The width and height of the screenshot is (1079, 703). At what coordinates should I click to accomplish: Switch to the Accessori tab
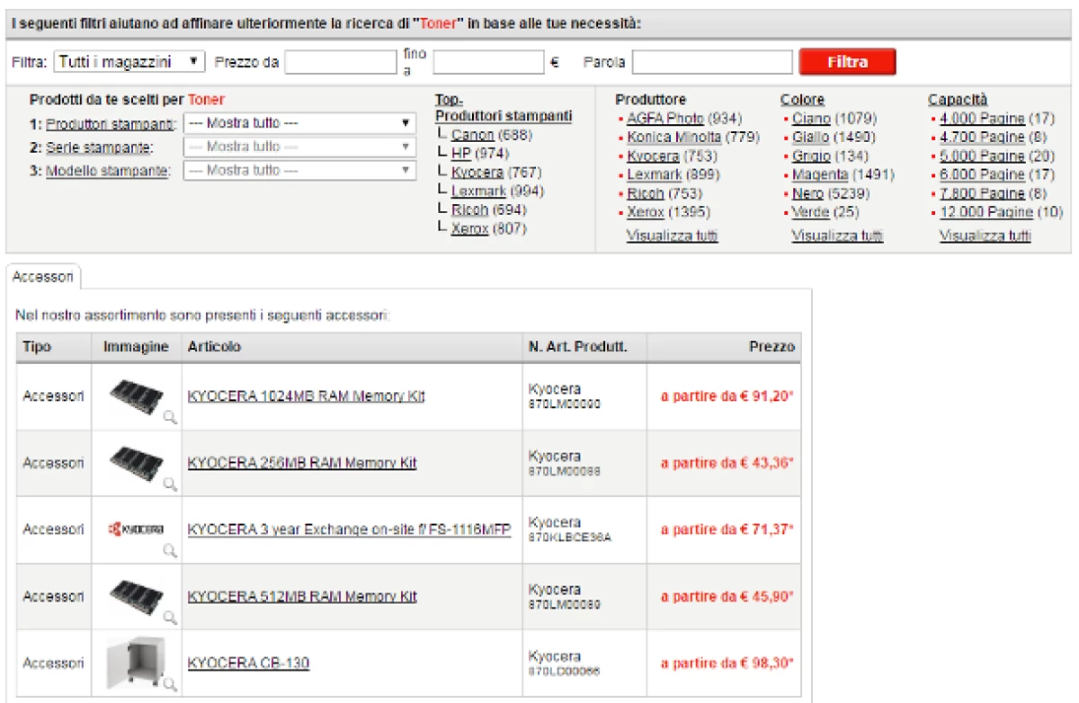click(x=43, y=277)
